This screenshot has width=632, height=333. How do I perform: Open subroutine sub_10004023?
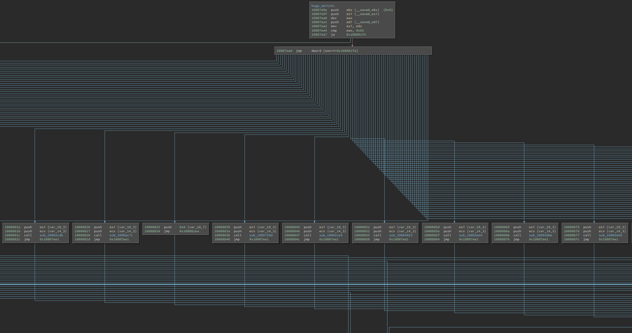coord(401,235)
